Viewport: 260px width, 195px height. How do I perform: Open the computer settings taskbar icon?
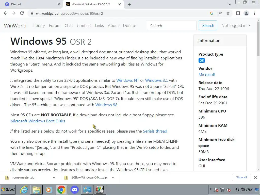tap(100, 189)
